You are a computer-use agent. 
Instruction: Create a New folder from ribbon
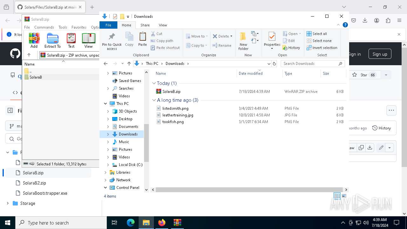(243, 41)
